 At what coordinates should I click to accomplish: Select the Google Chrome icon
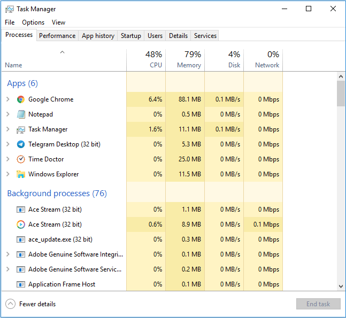pos(21,99)
